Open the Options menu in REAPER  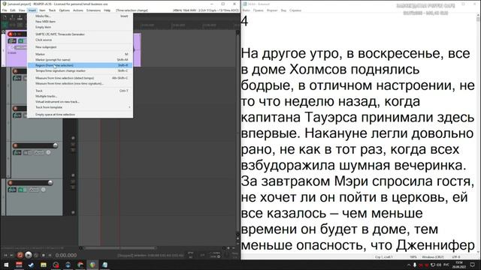(x=64, y=10)
